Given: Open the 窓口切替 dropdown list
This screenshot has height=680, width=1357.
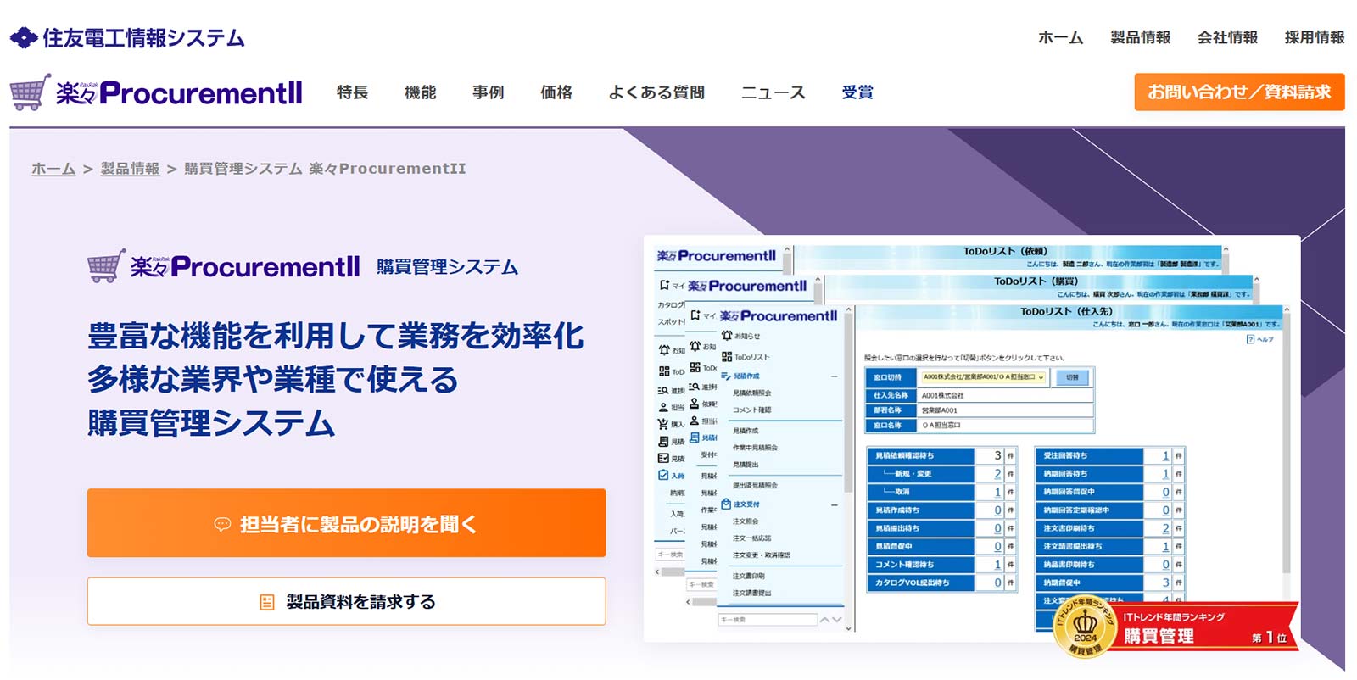Looking at the screenshot, I should pos(983,377).
